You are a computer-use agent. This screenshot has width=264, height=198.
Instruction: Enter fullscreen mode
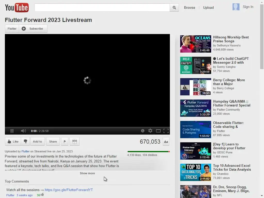[x=166, y=131]
